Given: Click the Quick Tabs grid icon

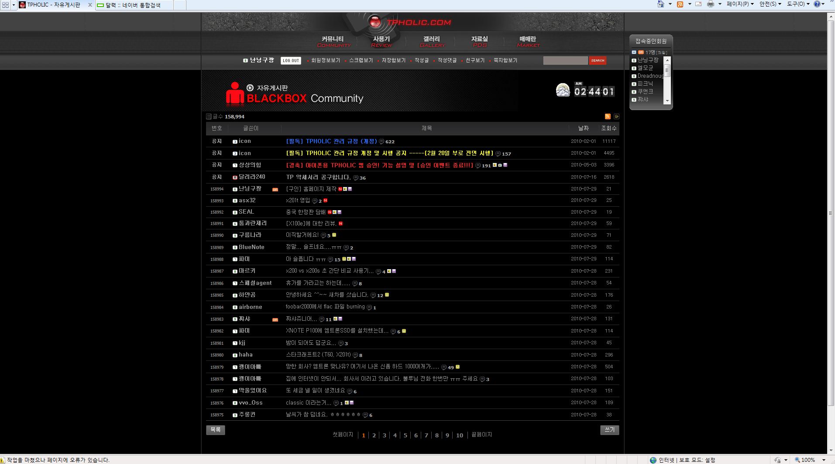Looking at the screenshot, I should click(x=5, y=5).
